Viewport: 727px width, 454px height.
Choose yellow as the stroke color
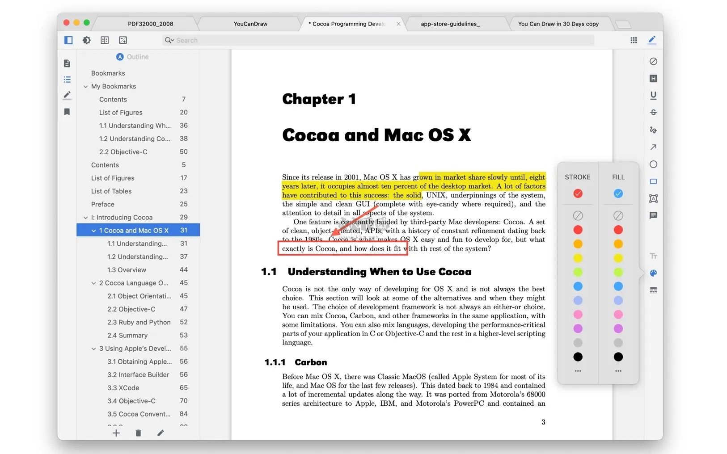tap(578, 258)
